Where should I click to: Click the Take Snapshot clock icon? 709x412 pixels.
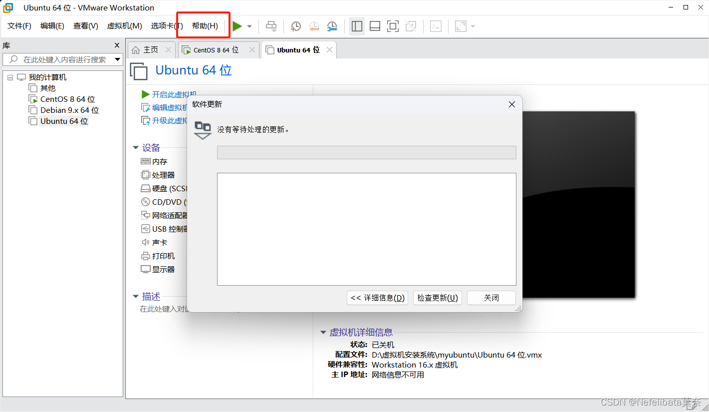click(x=296, y=26)
